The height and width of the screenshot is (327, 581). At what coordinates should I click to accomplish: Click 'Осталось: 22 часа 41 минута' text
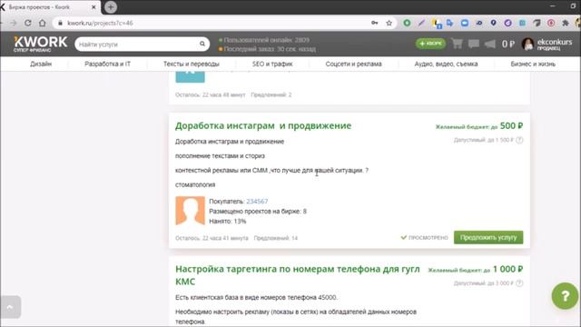(212, 238)
